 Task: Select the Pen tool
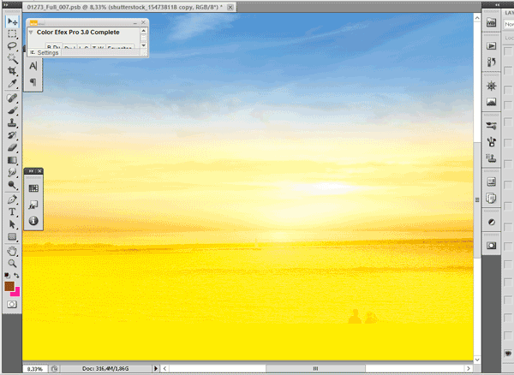coord(12,199)
